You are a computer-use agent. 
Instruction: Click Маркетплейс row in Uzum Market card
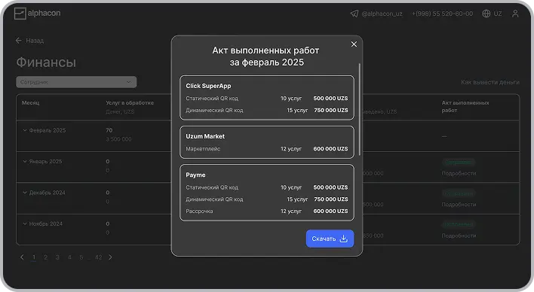tap(267, 149)
